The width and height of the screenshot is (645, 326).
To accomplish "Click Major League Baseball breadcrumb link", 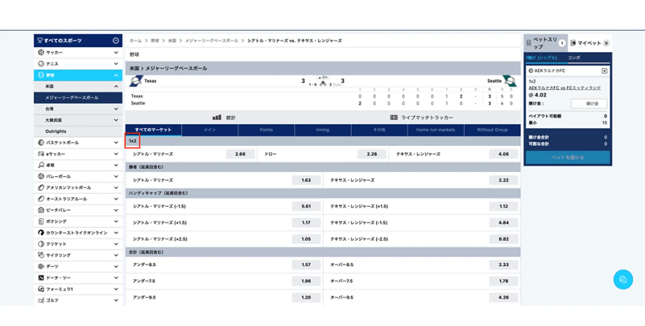I will pyautogui.click(x=212, y=41).
